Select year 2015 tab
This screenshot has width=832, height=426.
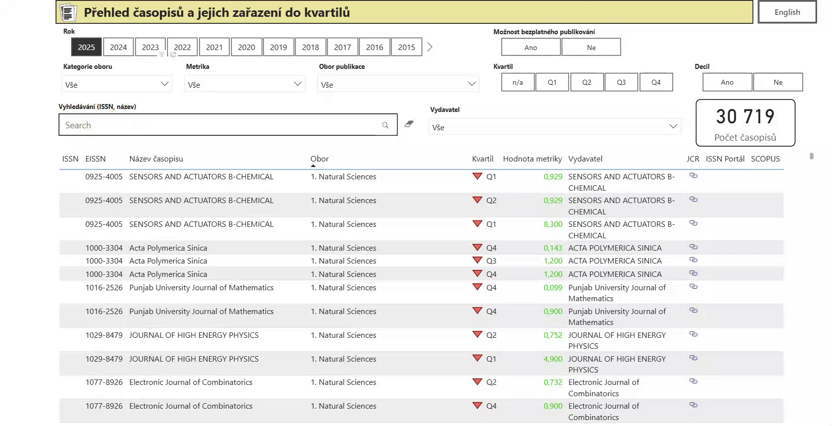[407, 47]
